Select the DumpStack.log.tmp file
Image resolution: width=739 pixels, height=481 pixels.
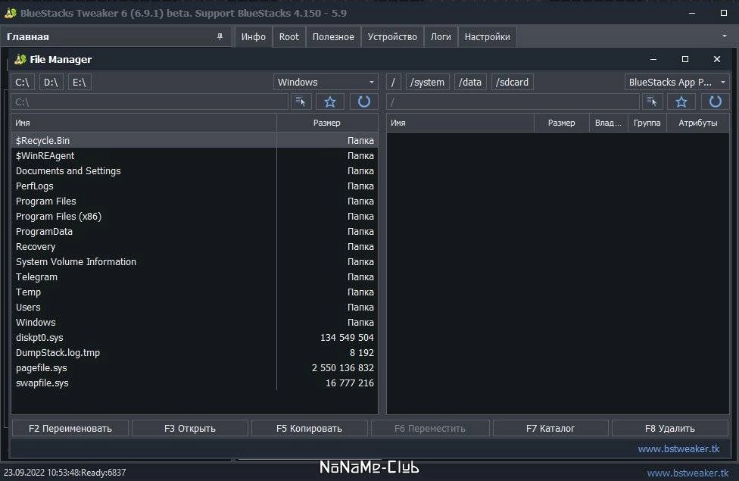[x=195, y=352]
